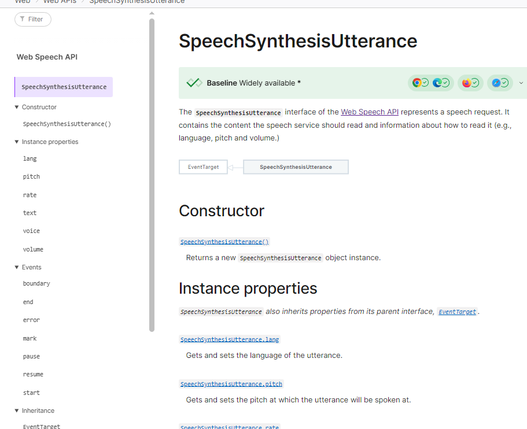Click the Firefox browser compatibility icon

point(467,83)
